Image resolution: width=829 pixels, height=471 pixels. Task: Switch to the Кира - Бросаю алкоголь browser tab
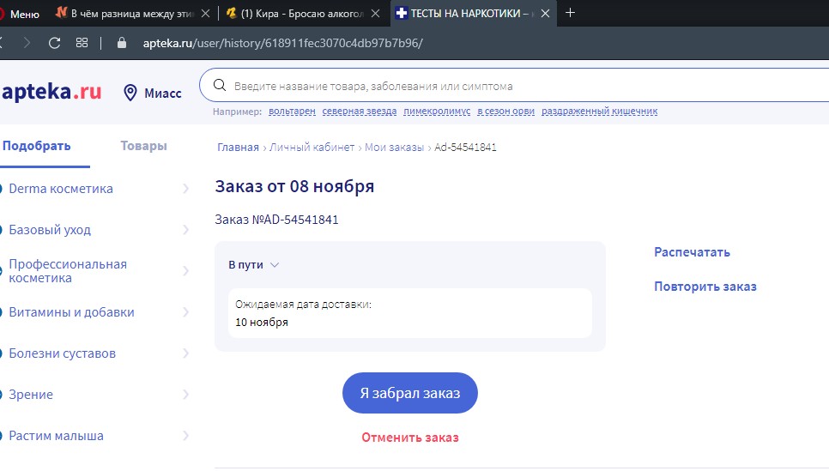299,13
